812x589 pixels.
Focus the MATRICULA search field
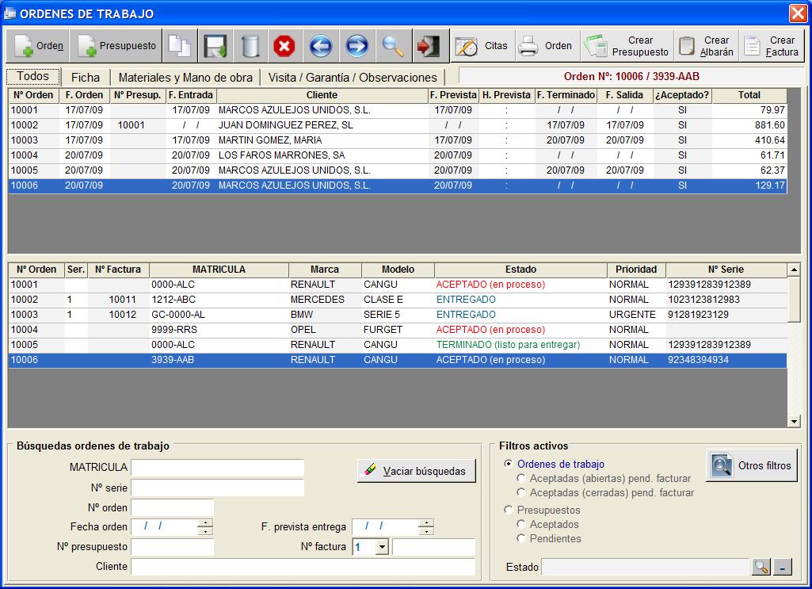[x=218, y=467]
